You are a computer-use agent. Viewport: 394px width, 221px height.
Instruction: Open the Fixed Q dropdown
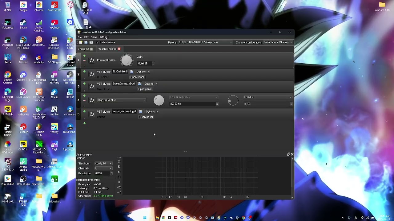click(x=268, y=97)
